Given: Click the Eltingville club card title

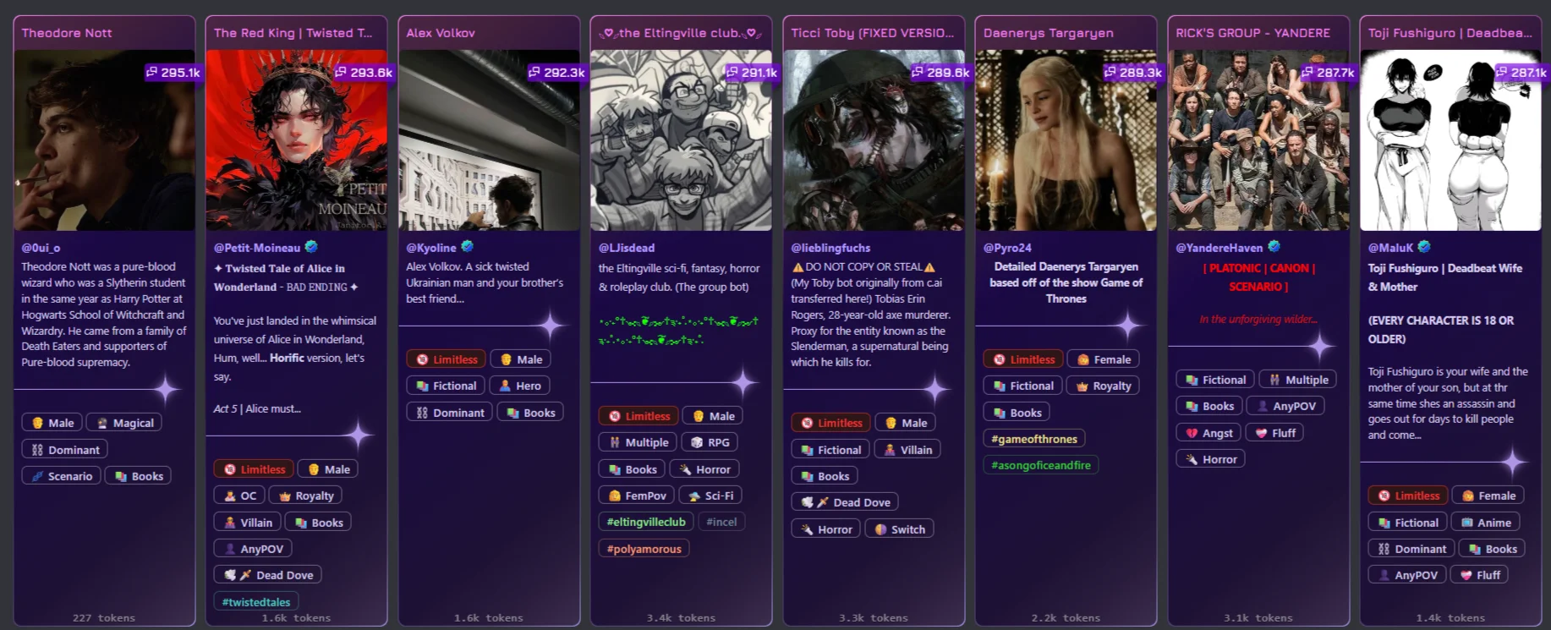Looking at the screenshot, I should pos(681,33).
